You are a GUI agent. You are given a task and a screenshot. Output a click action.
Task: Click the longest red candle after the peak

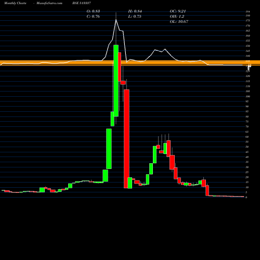pos(126,139)
